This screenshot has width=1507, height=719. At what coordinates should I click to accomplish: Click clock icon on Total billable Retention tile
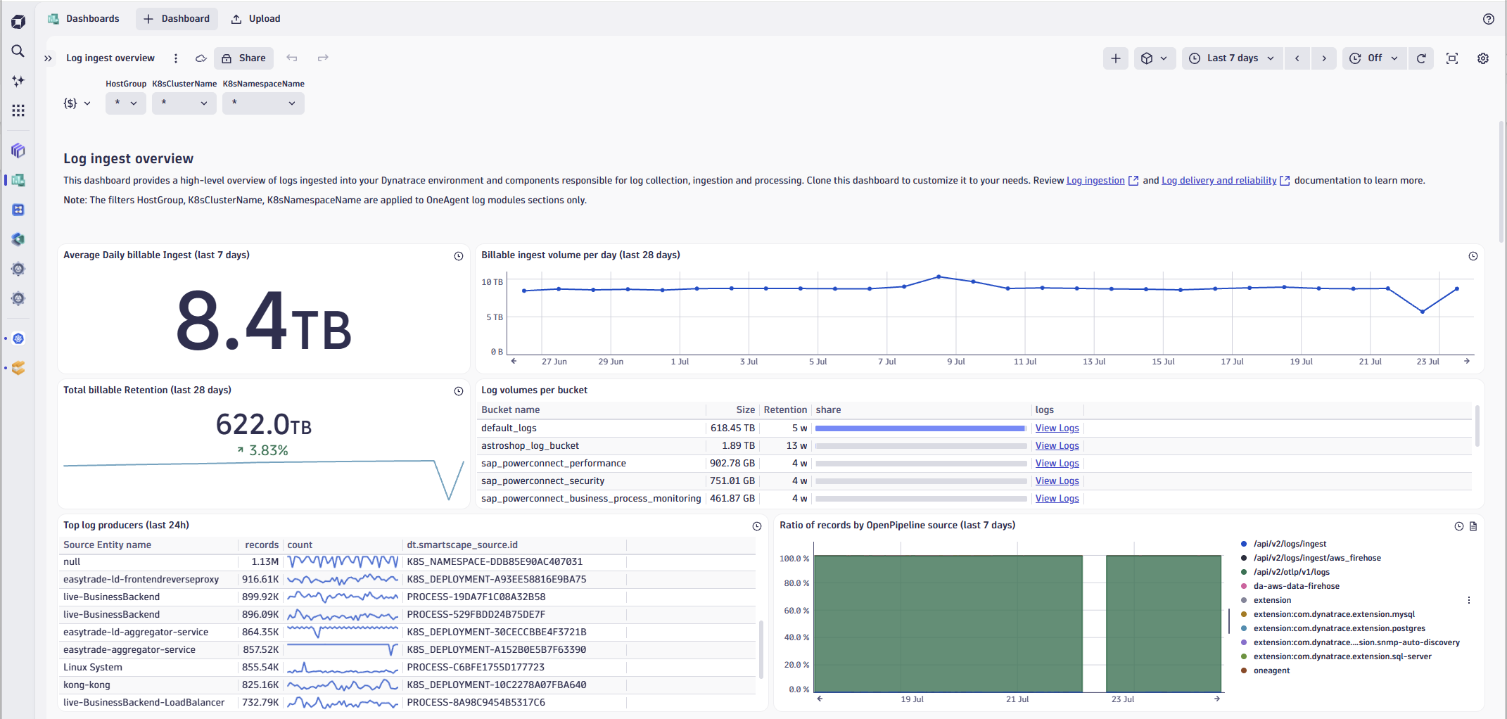pyautogui.click(x=459, y=391)
